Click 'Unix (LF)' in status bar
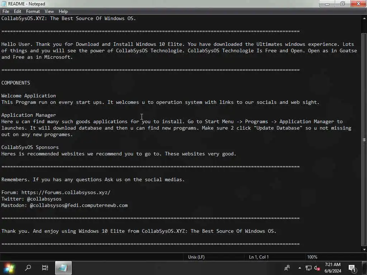Image resolution: width=367 pixels, height=275 pixels. pyautogui.click(x=196, y=257)
